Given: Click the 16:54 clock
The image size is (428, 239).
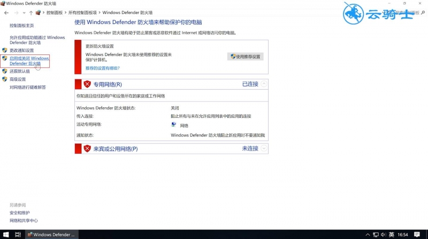Looking at the screenshot, I should [x=403, y=235].
